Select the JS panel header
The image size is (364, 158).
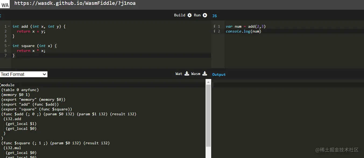point(214,16)
